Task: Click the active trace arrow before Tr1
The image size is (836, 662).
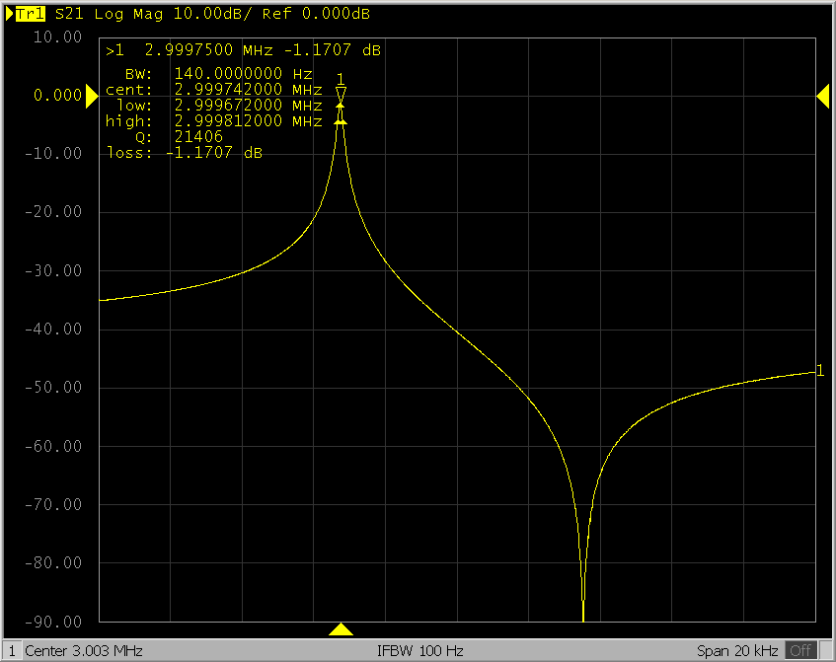Action: pyautogui.click(x=10, y=15)
